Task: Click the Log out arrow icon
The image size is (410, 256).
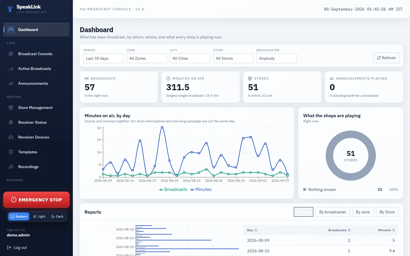Action: 9,247
